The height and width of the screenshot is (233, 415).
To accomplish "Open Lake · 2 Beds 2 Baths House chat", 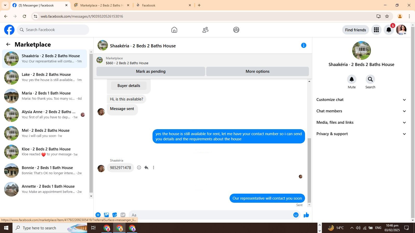I will pyautogui.click(x=45, y=77).
